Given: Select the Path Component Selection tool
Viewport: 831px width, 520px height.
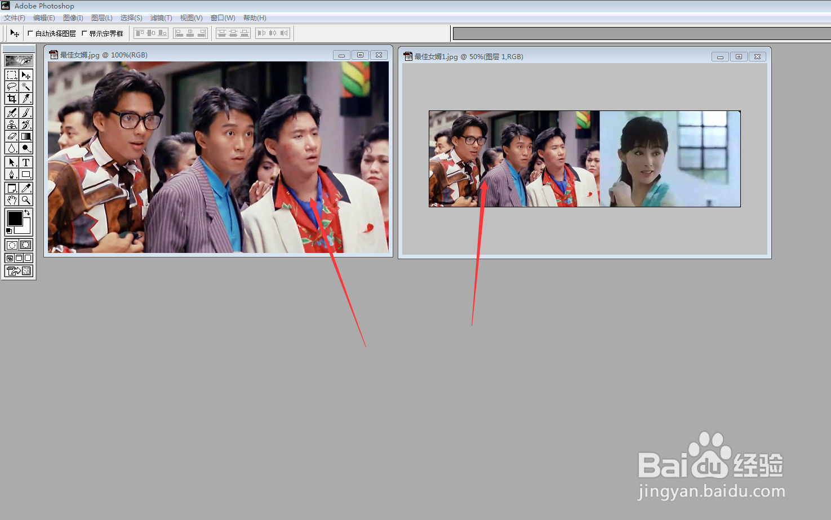Looking at the screenshot, I should 12,162.
